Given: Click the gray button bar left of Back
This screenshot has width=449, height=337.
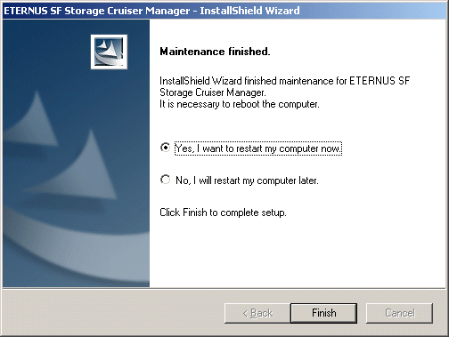Looking at the screenshot, I should pos(113,313).
